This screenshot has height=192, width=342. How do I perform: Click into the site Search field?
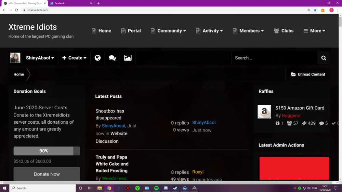pos(274,58)
